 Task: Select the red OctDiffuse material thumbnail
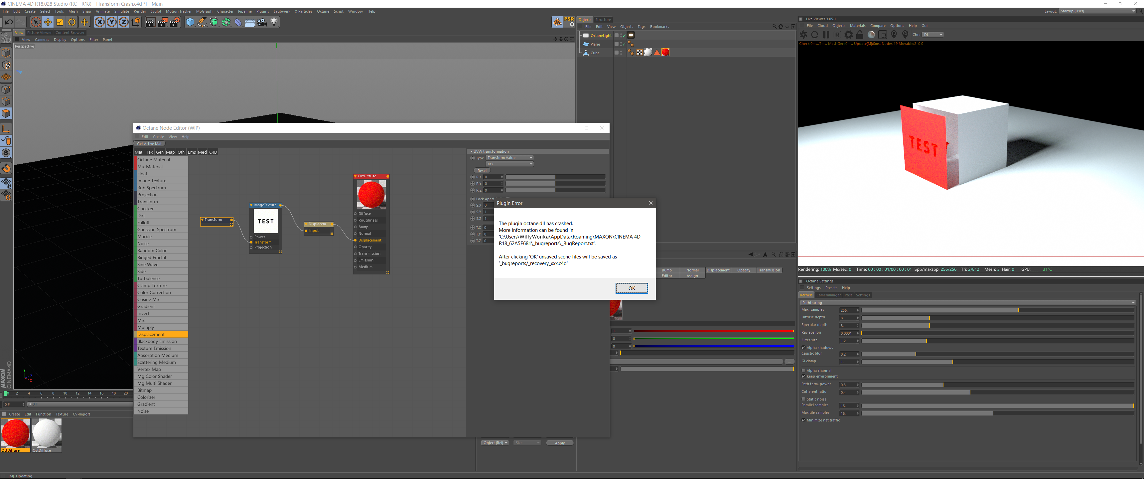(x=16, y=433)
